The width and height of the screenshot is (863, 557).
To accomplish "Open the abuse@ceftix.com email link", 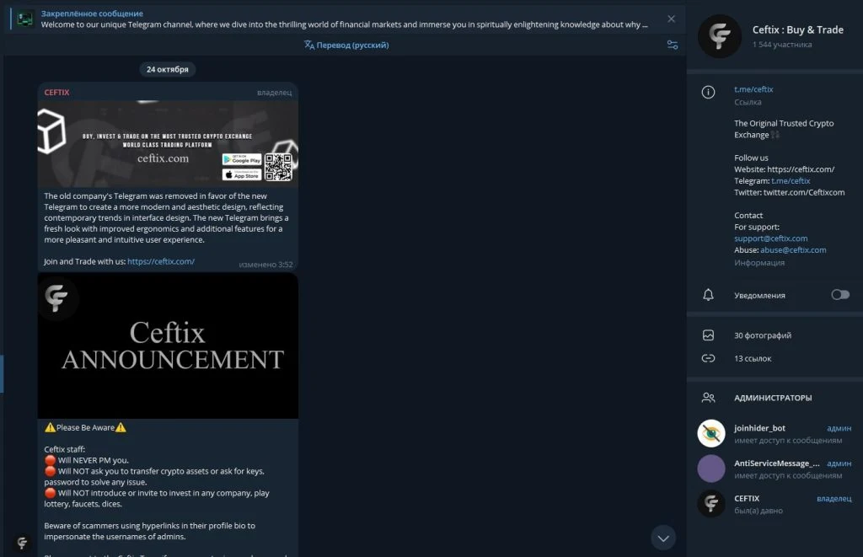I will click(793, 250).
